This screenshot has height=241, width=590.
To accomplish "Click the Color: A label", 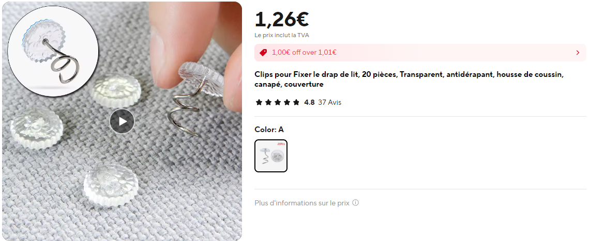I will click(x=269, y=130).
